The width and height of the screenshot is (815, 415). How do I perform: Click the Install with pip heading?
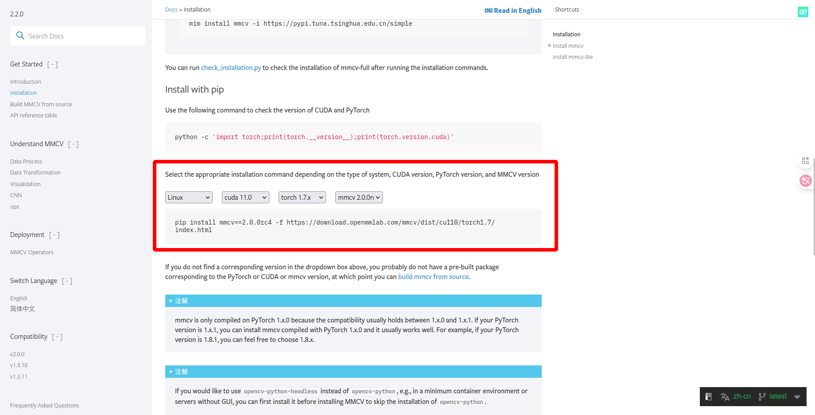(x=194, y=89)
